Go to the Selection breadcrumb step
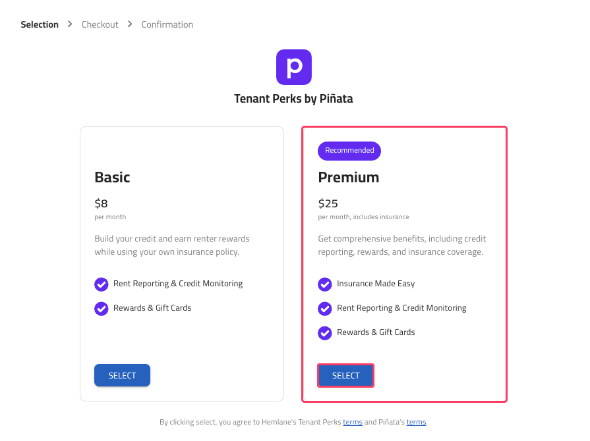Viewport: 590px width, 441px height. [x=40, y=24]
